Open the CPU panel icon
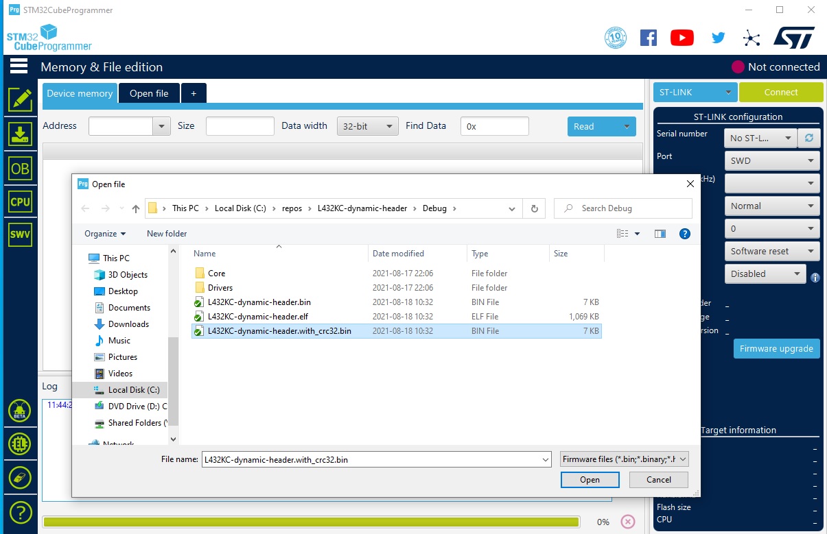The height and width of the screenshot is (534, 827). point(20,202)
